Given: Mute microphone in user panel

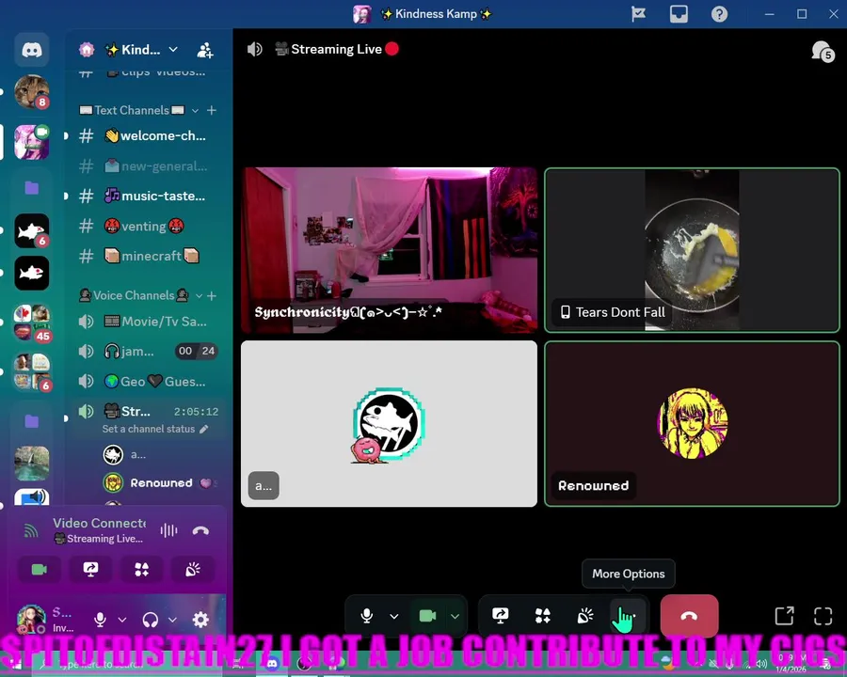Looking at the screenshot, I should click(100, 620).
